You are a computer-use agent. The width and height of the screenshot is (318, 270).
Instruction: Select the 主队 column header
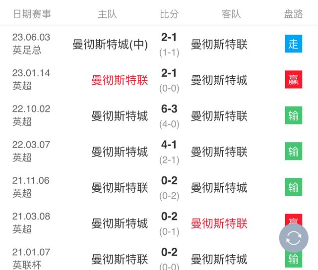[x=107, y=14]
